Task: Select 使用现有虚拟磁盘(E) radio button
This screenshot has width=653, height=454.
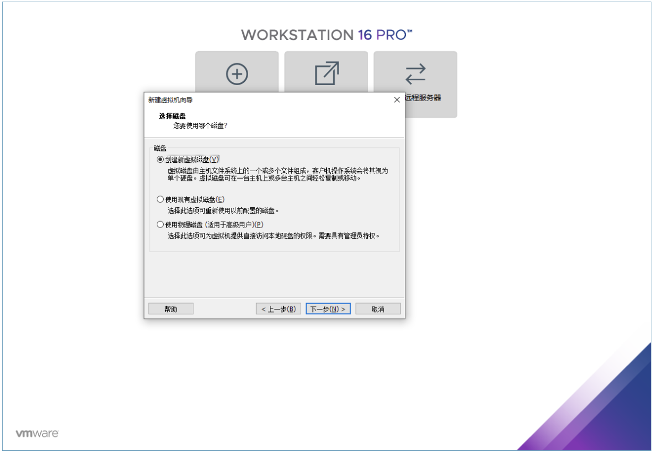Action: [160, 199]
